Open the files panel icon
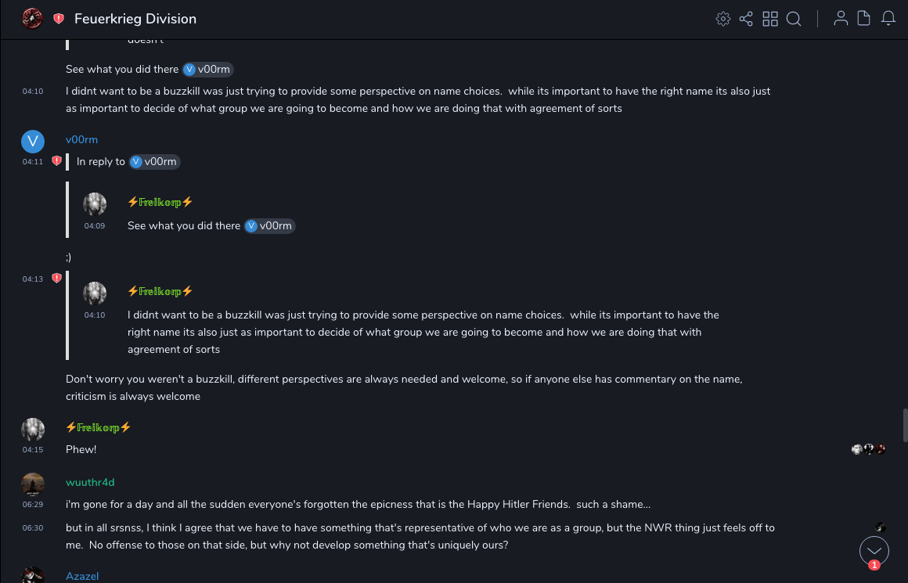 pyautogui.click(x=864, y=19)
